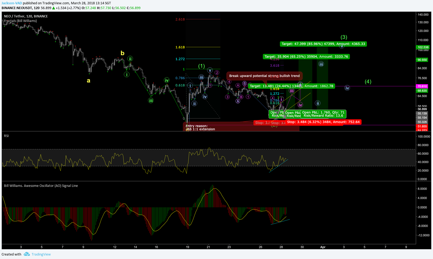Select the 'Target: 47.399 (85.96%)' label
This screenshot has width=433, height=259.
[x=323, y=44]
